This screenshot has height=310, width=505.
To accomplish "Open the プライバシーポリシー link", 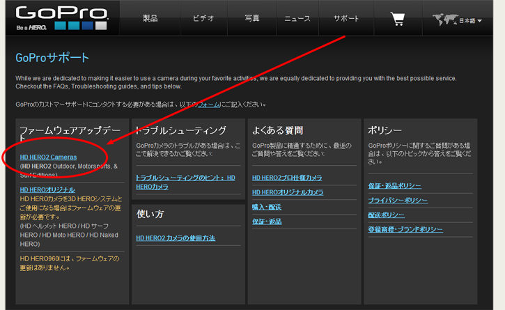I will (x=398, y=201).
